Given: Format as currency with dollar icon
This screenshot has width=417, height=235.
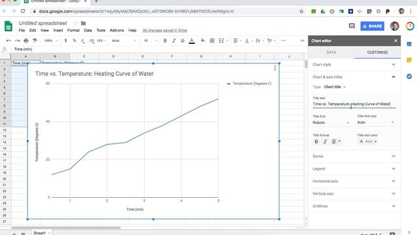Looking at the screenshot, I should [66, 40].
